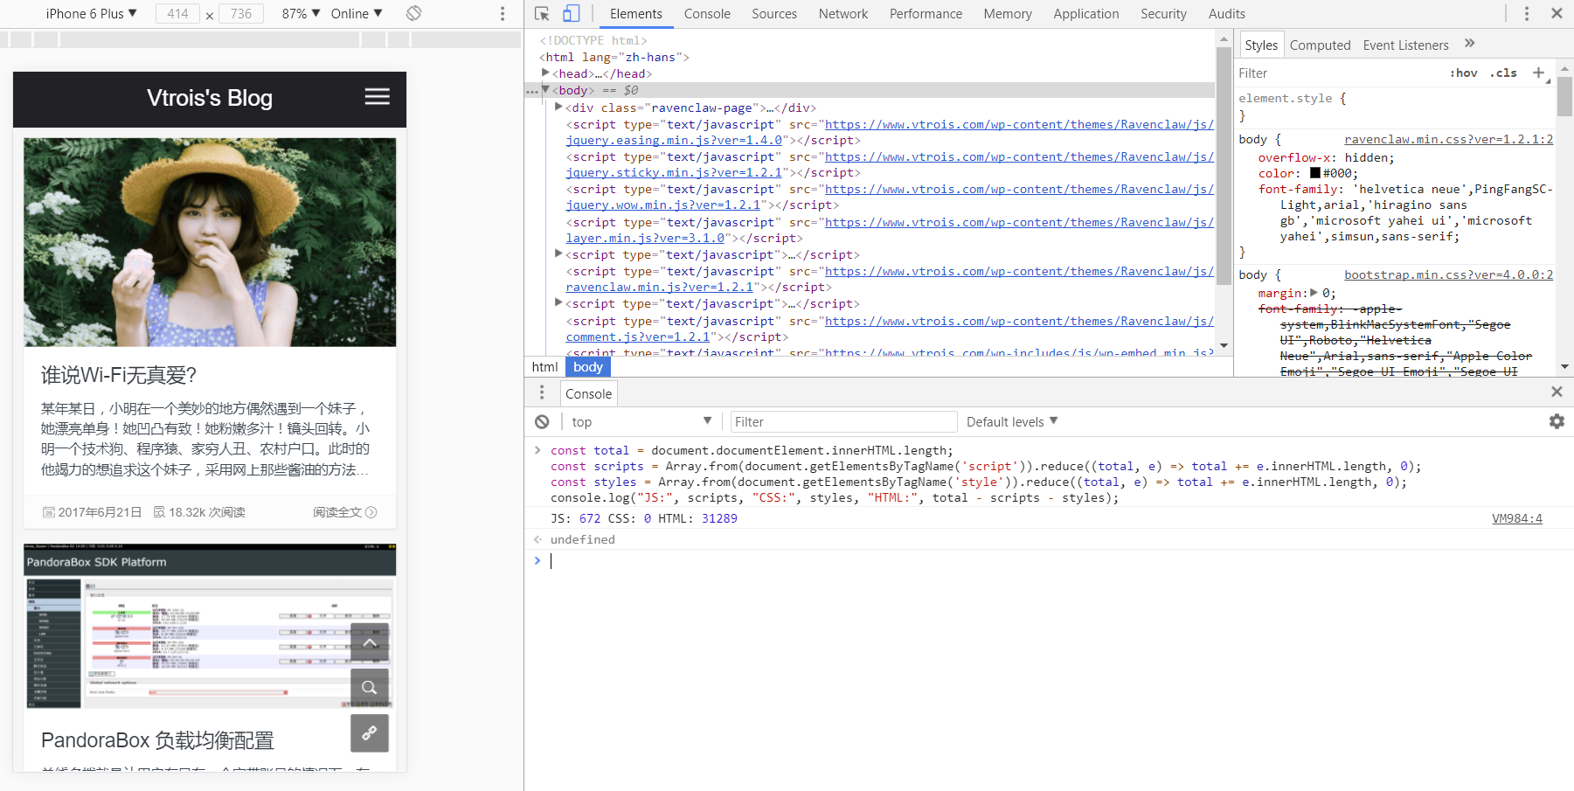Expand the ravenclaw-page div node
The image size is (1574, 791).
(x=558, y=107)
